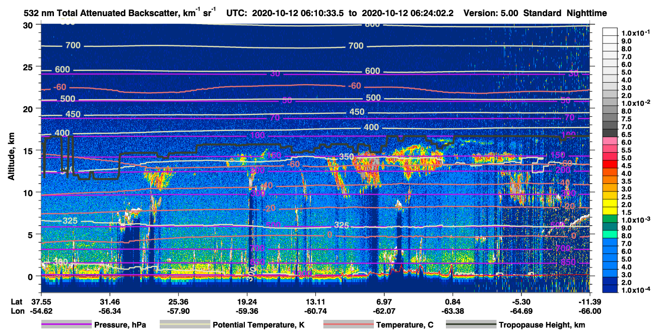Click longitude value '-62.07'
Viewport: 655px width, 336px height.
(384, 311)
